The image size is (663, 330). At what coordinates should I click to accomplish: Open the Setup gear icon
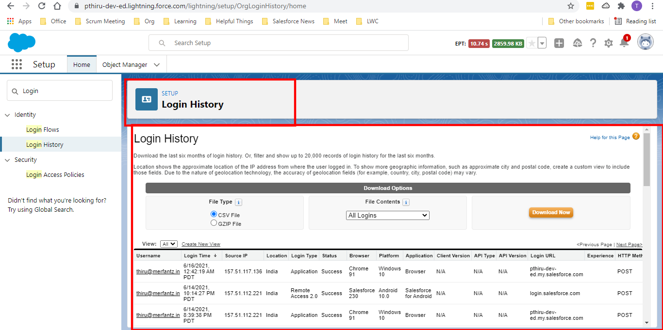609,43
